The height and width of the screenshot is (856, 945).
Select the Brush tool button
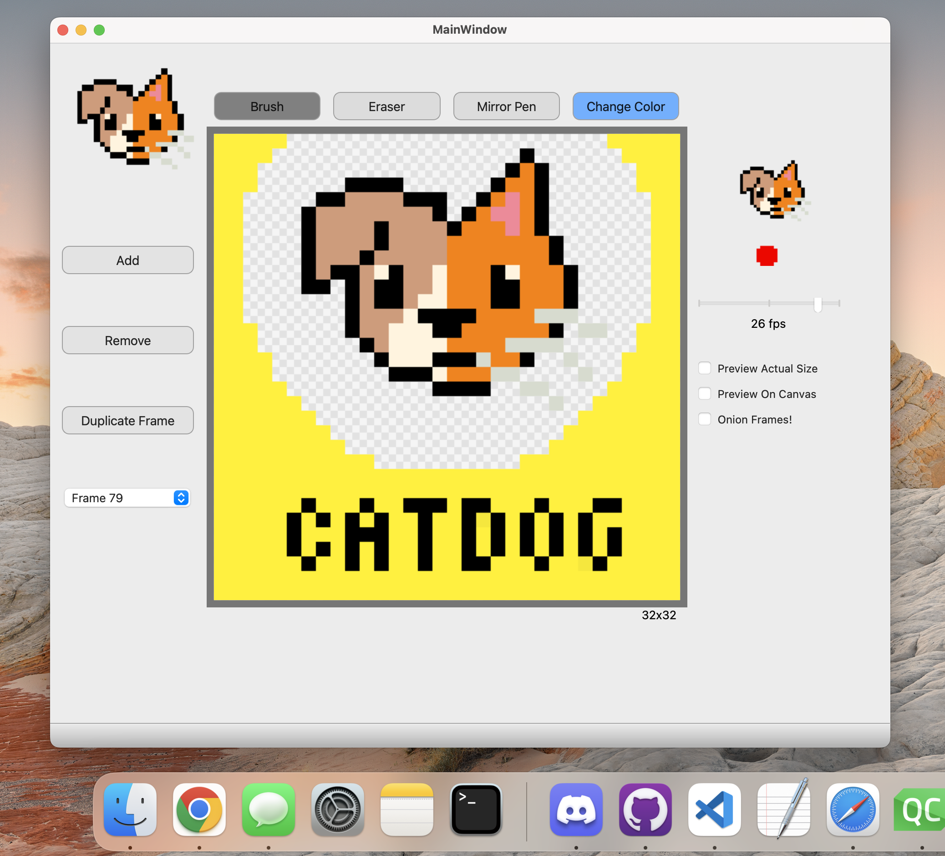coord(267,107)
